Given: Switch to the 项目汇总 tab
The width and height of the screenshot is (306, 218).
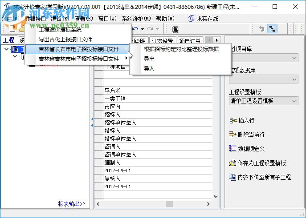Looking at the screenshot, I should [190, 40].
